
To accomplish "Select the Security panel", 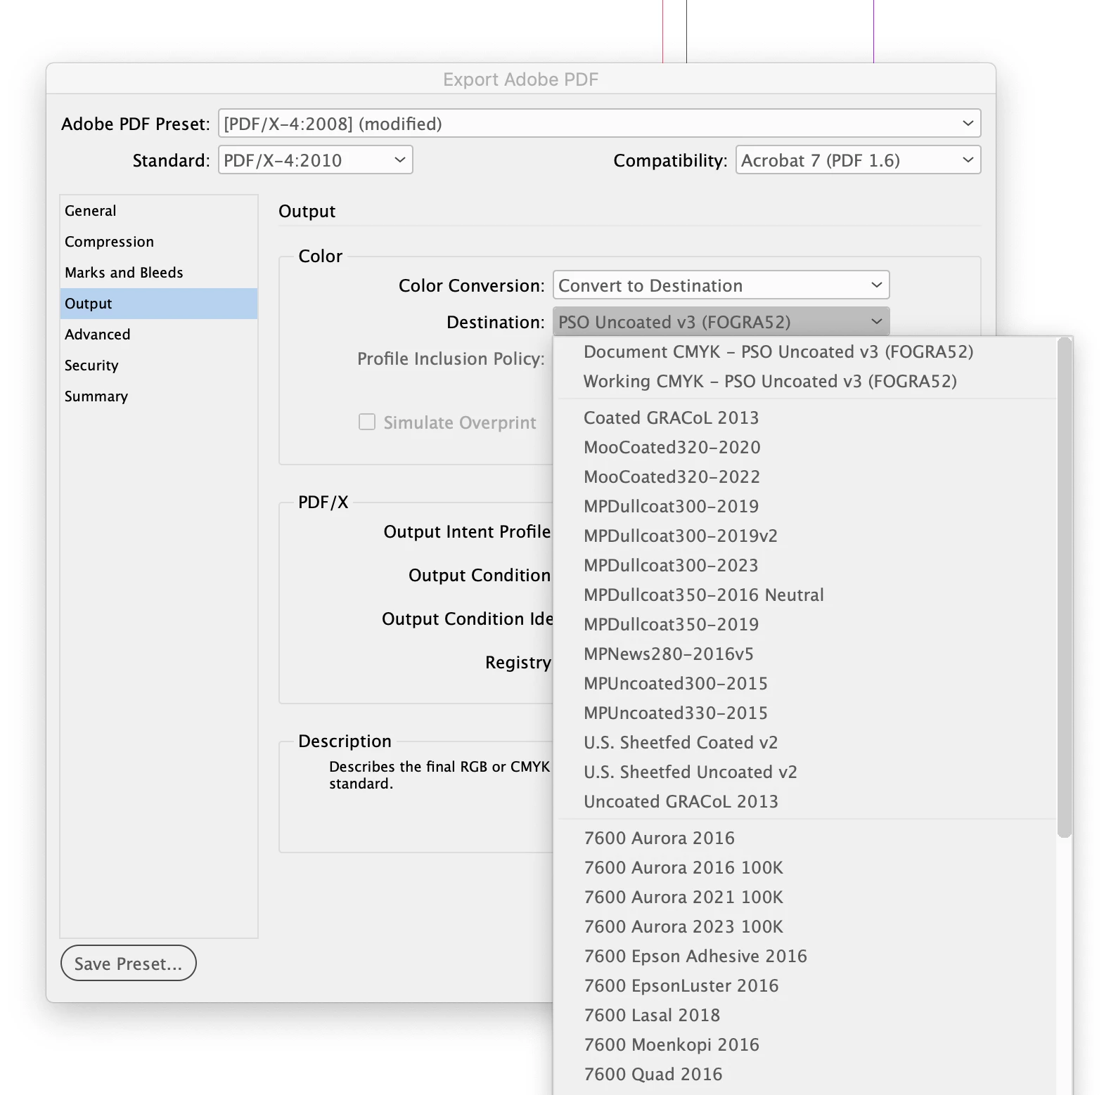I will (159, 365).
